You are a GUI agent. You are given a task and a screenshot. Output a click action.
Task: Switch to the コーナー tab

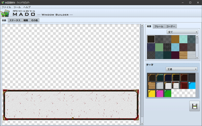click(171, 26)
